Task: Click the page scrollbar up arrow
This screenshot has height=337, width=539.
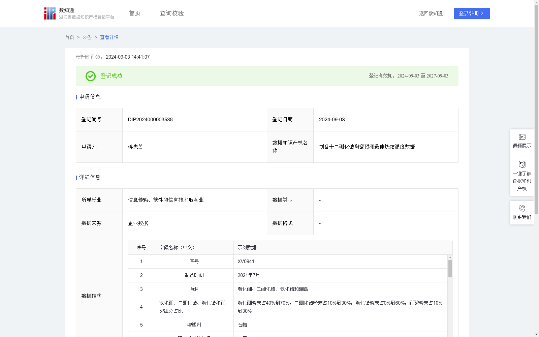Action: tap(536, 2)
